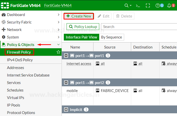177x116 pixels.
Task: Switch to By Sequence view
Action: coord(111,37)
